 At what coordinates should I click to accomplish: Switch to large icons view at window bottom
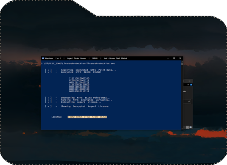coord(191,127)
